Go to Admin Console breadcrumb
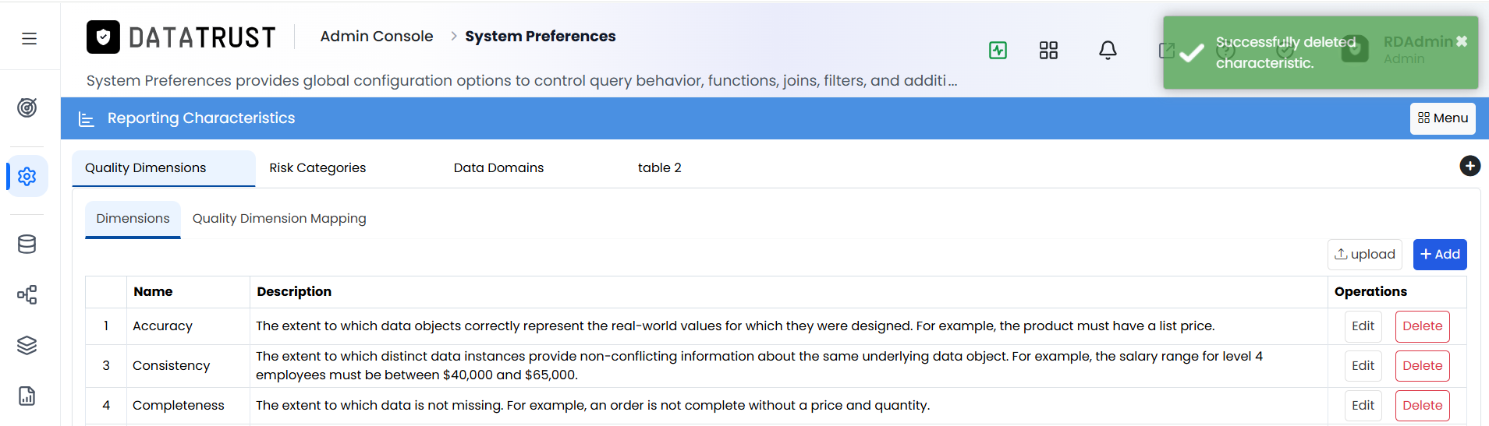This screenshot has width=1489, height=426. [x=377, y=37]
